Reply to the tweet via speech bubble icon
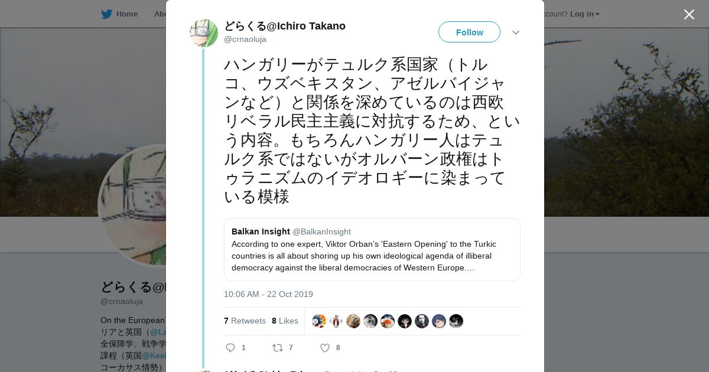709x372 pixels. 230,348
